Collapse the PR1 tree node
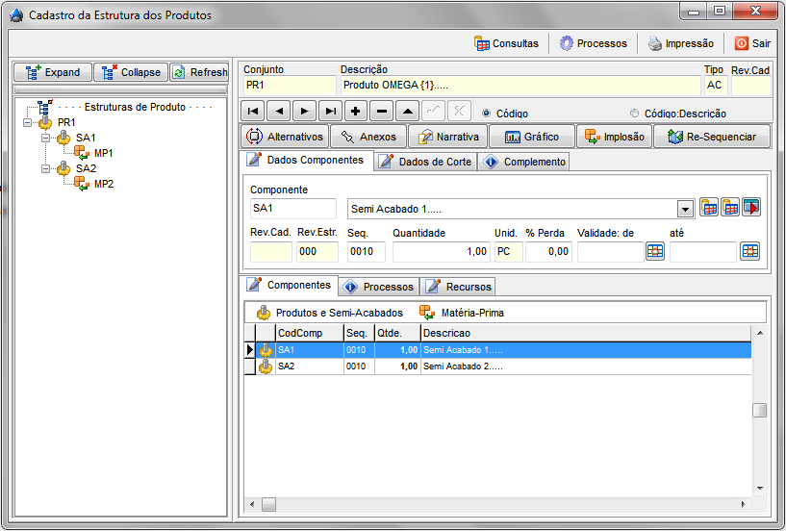 pos(28,123)
